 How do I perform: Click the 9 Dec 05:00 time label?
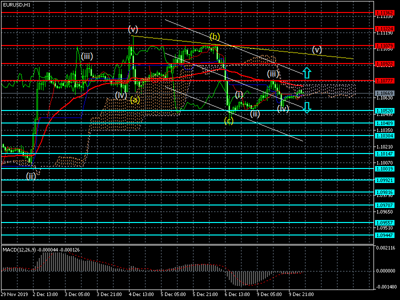269,294
